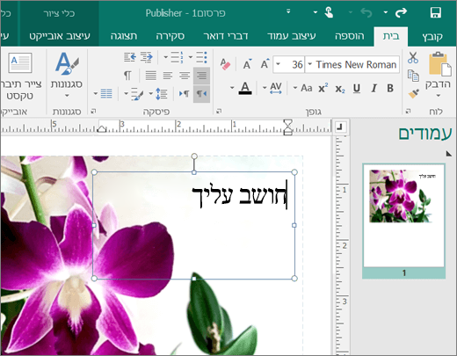Show paragraph marks with pilcrow icon
Screen dimensions: 457x356
[x=127, y=76]
